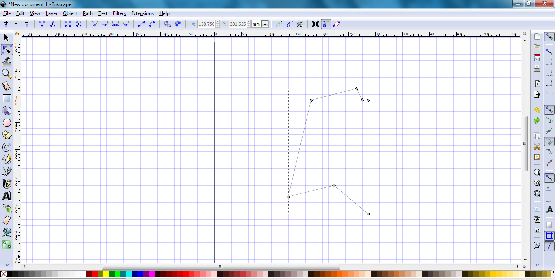Select the Pencil freehand tool
This screenshot has width=555, height=280.
click(x=7, y=159)
